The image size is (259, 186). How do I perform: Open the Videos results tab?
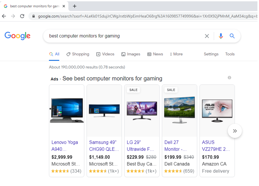[x=105, y=54]
